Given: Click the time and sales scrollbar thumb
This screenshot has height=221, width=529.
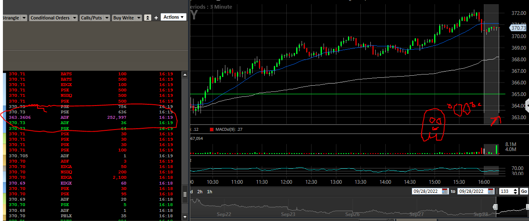Looking at the screenshot, I should pyautogui.click(x=185, y=194).
